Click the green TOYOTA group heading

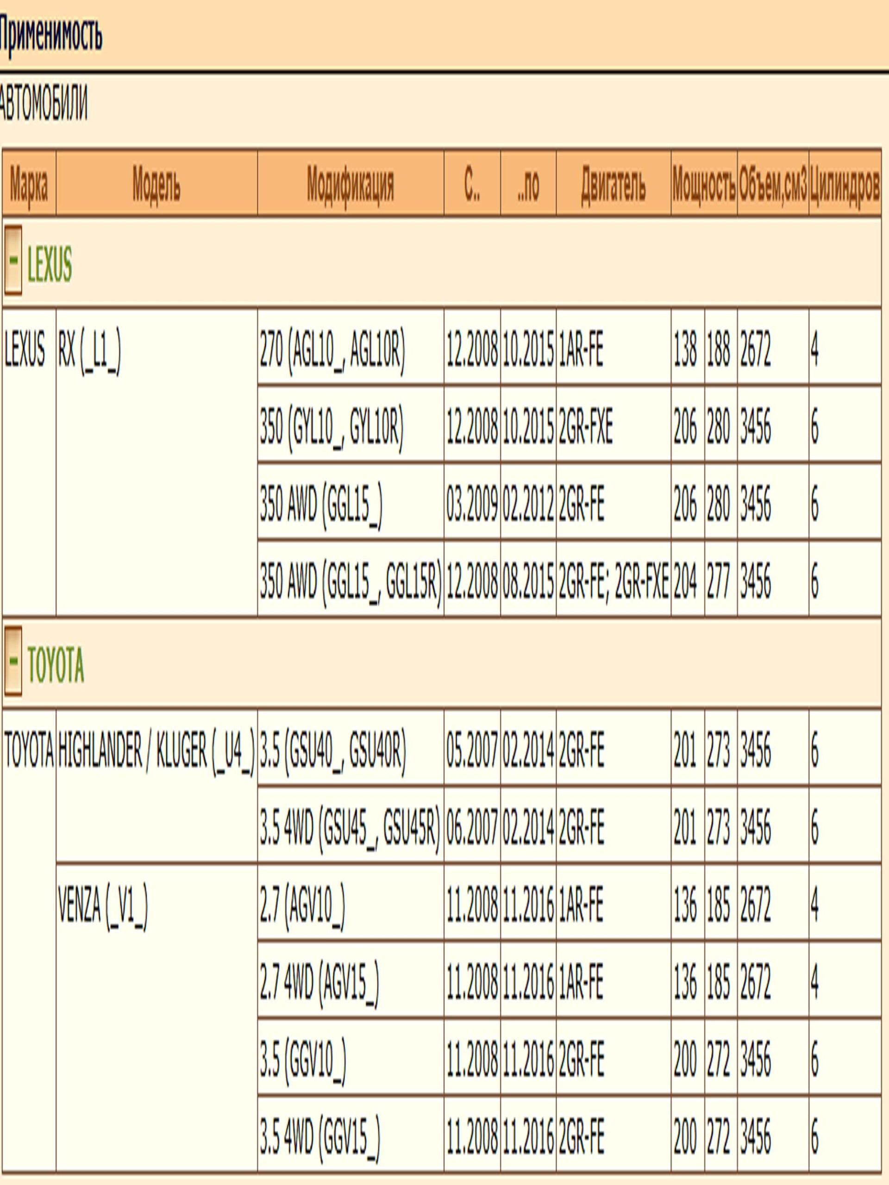(x=56, y=665)
